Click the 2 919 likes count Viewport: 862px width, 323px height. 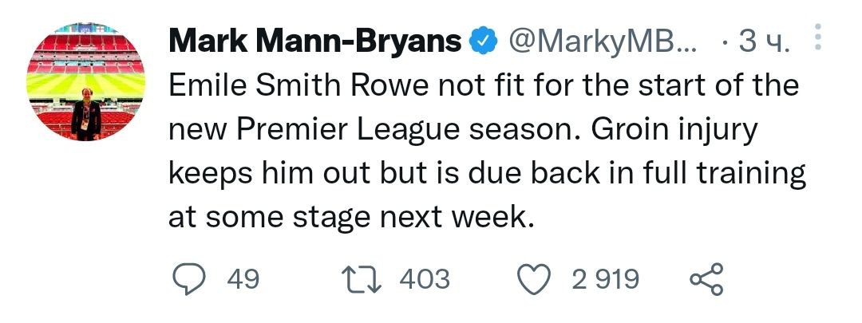pos(605,279)
